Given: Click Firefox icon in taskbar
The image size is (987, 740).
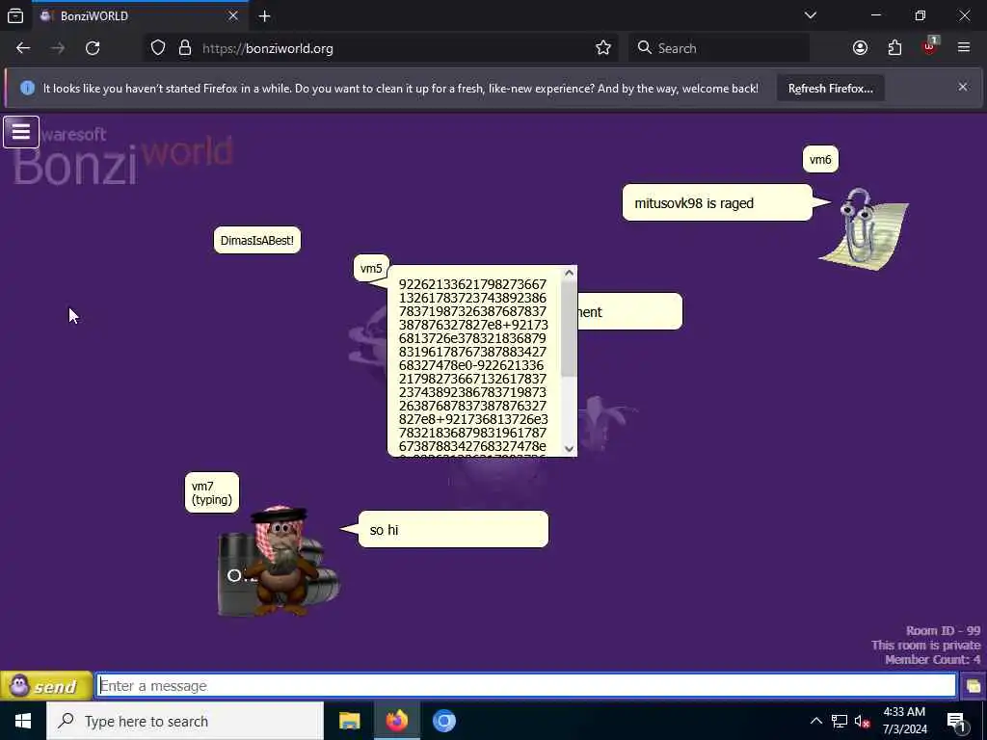Looking at the screenshot, I should point(396,721).
